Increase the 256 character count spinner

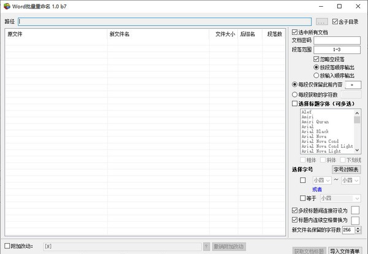[x=358, y=228]
